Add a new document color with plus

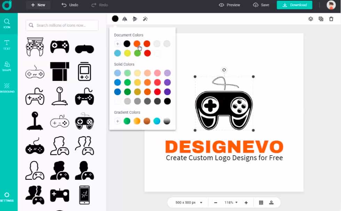pos(118,44)
